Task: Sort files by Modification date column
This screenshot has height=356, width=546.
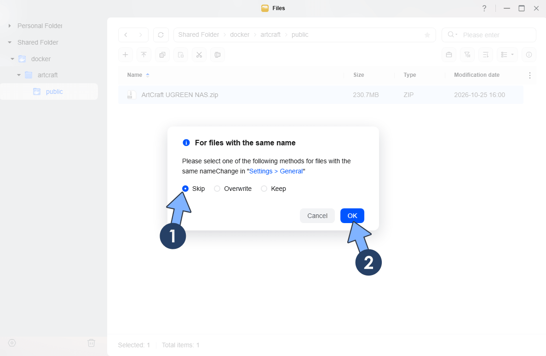Action: pos(477,75)
